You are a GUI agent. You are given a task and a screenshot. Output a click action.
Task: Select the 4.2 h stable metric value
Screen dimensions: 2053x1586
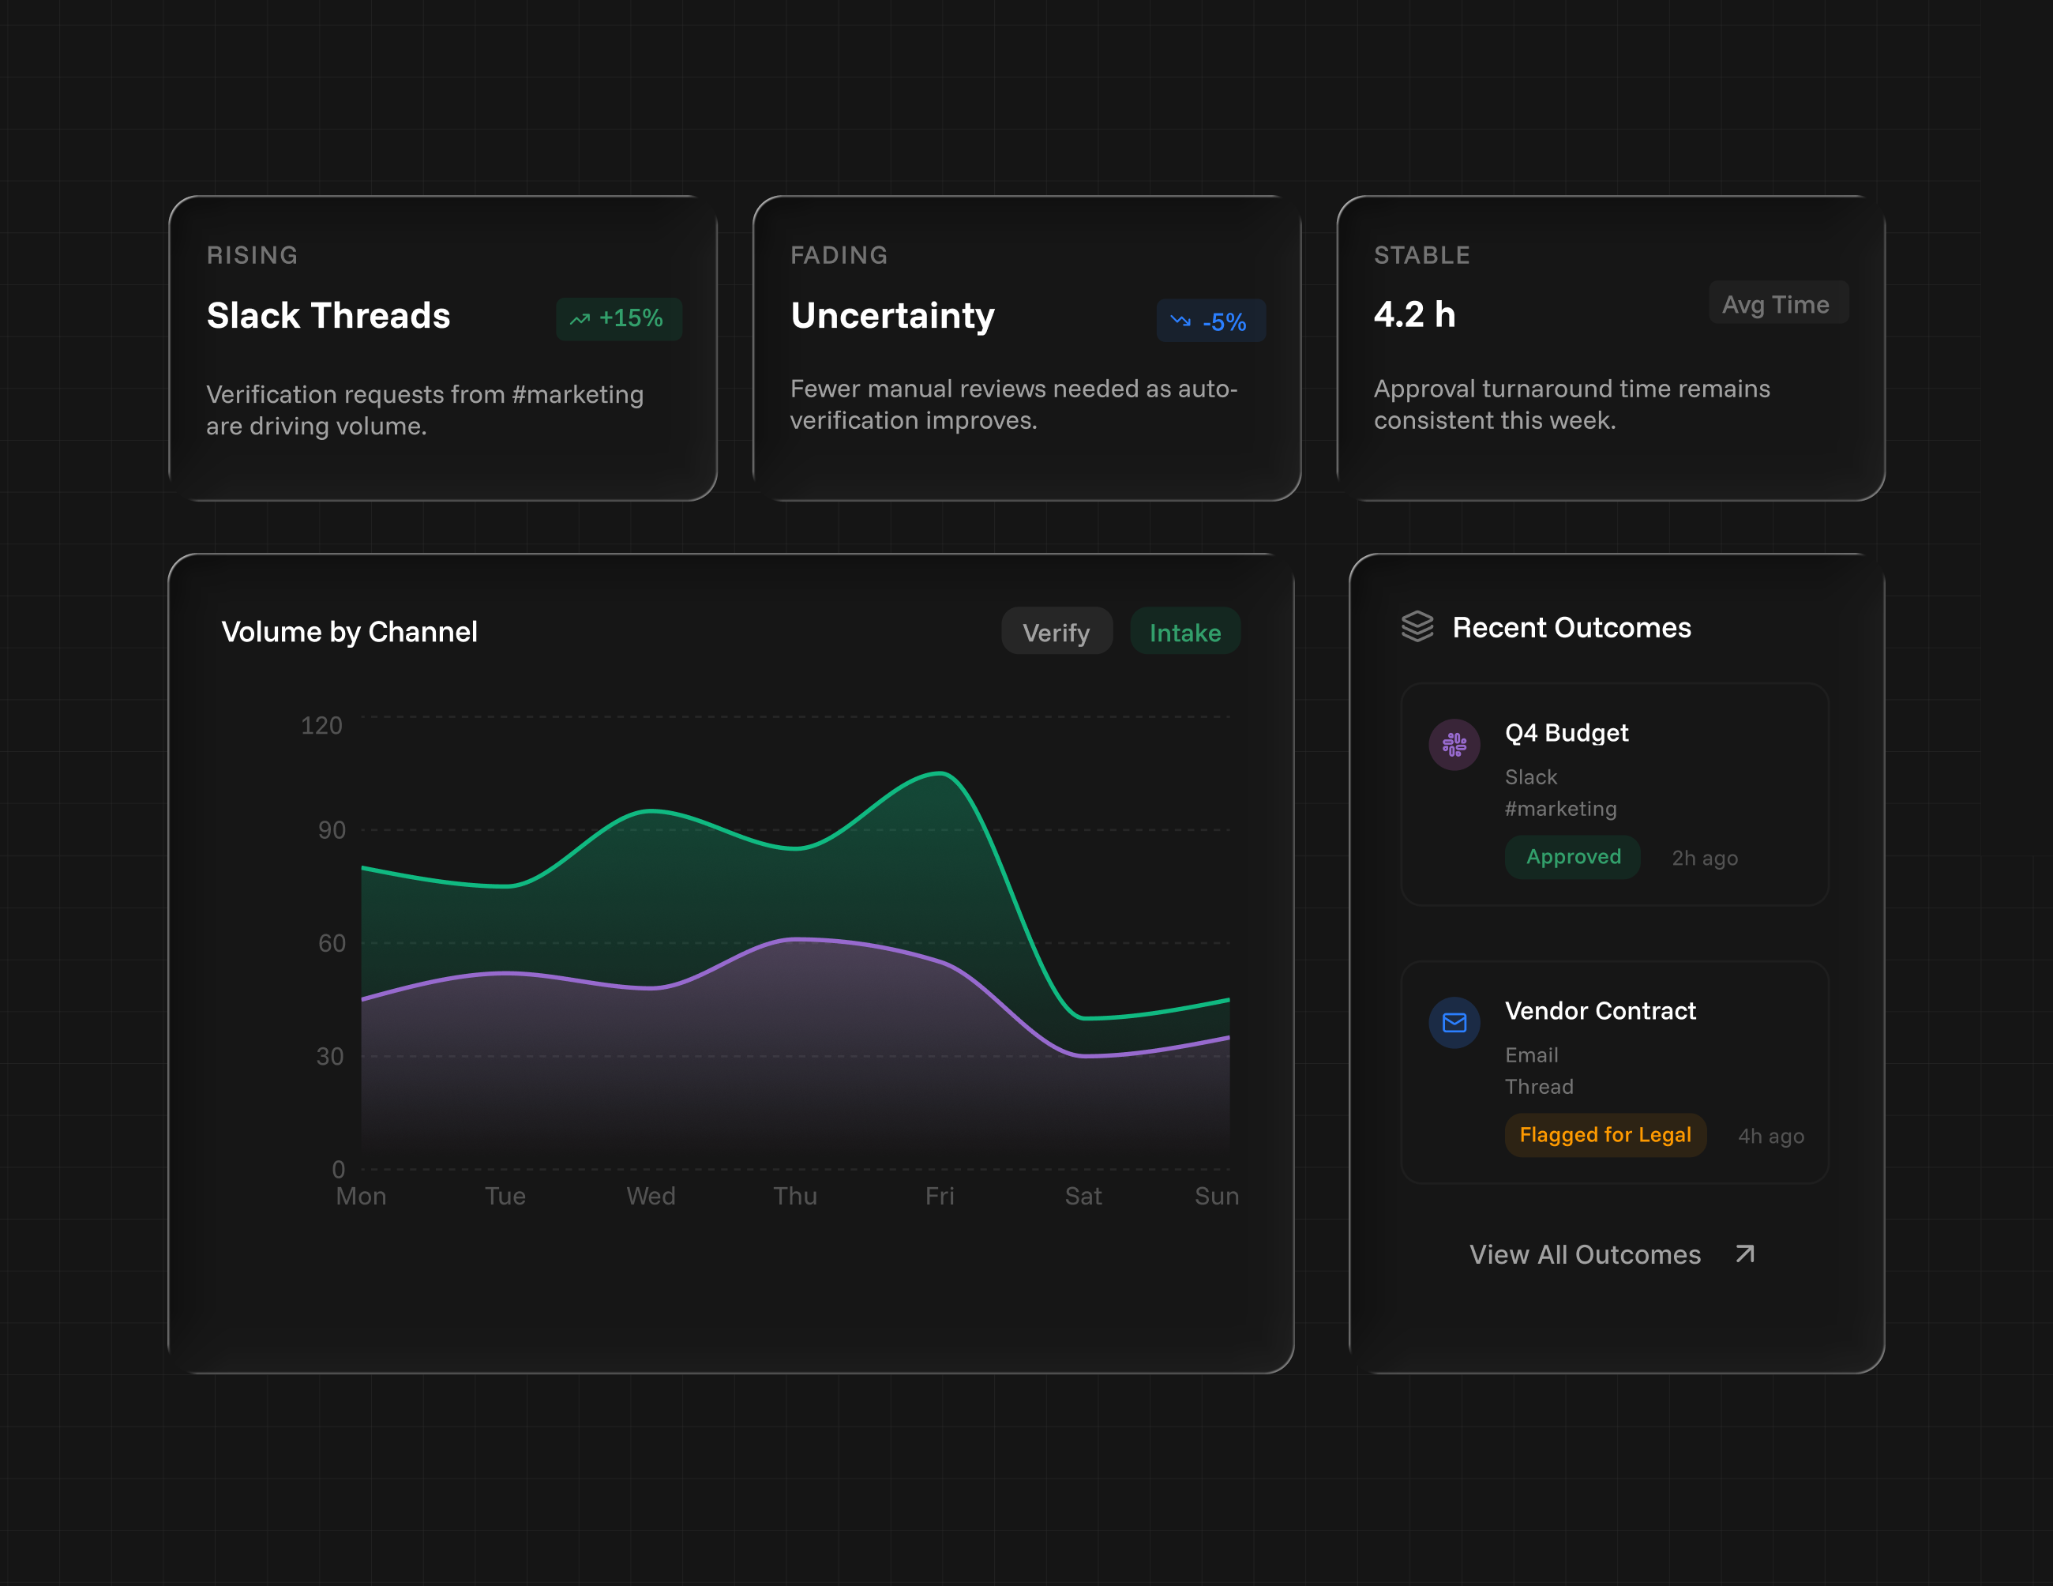point(1413,315)
